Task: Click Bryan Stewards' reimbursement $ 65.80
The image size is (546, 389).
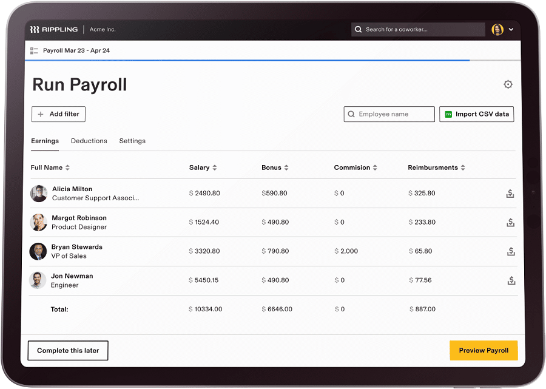Action: (420, 251)
